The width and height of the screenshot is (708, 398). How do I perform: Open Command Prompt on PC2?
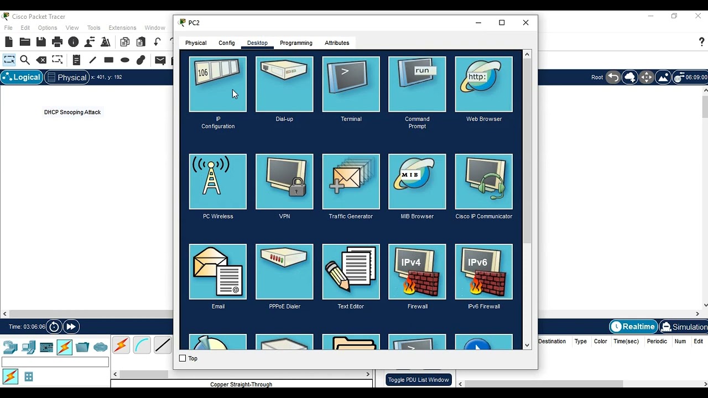tap(417, 84)
